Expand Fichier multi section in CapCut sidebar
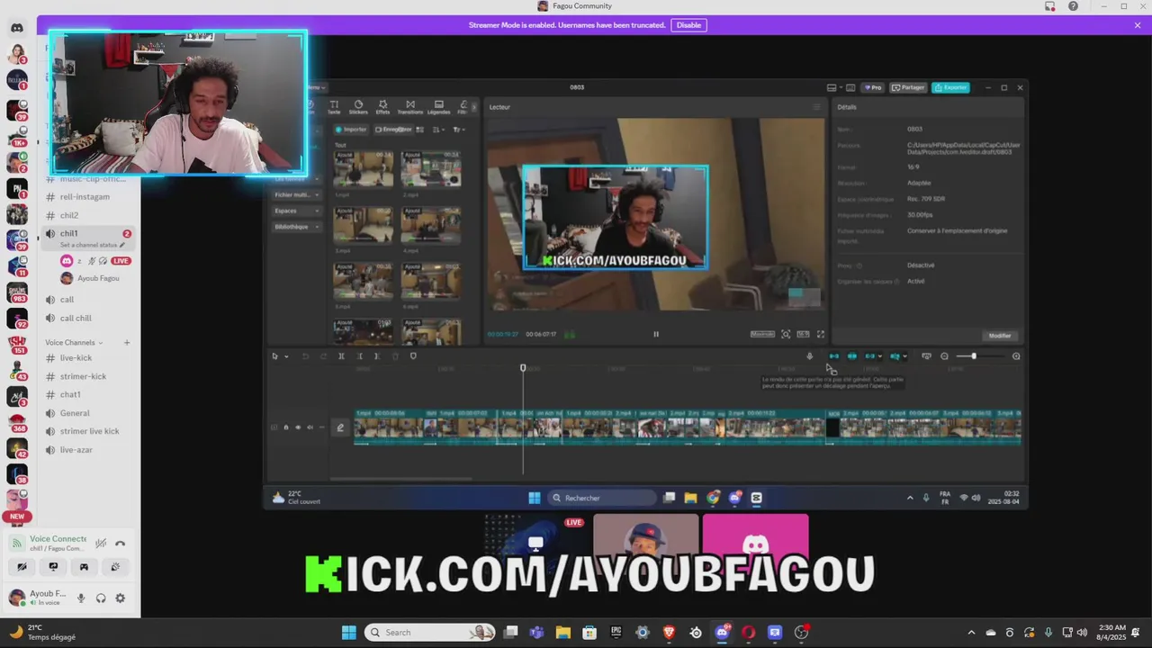 [x=297, y=194]
